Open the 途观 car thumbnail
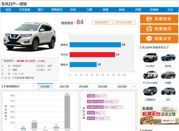Screen dimensions: 179x131 [168, 91]
